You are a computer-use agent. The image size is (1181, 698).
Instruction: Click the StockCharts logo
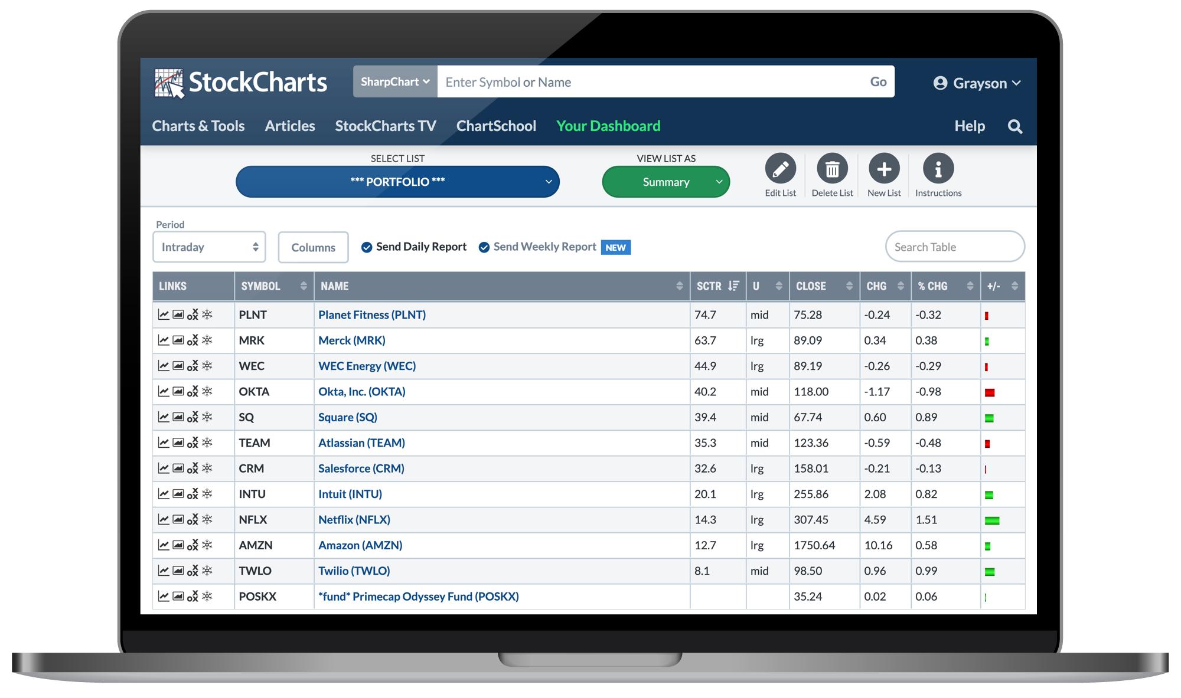[x=240, y=83]
